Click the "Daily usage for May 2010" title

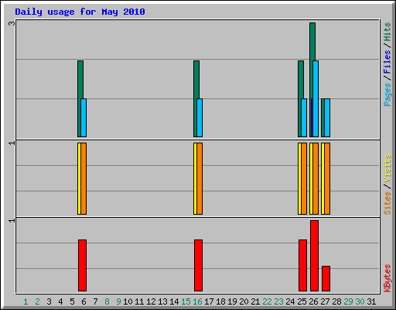tap(80, 12)
